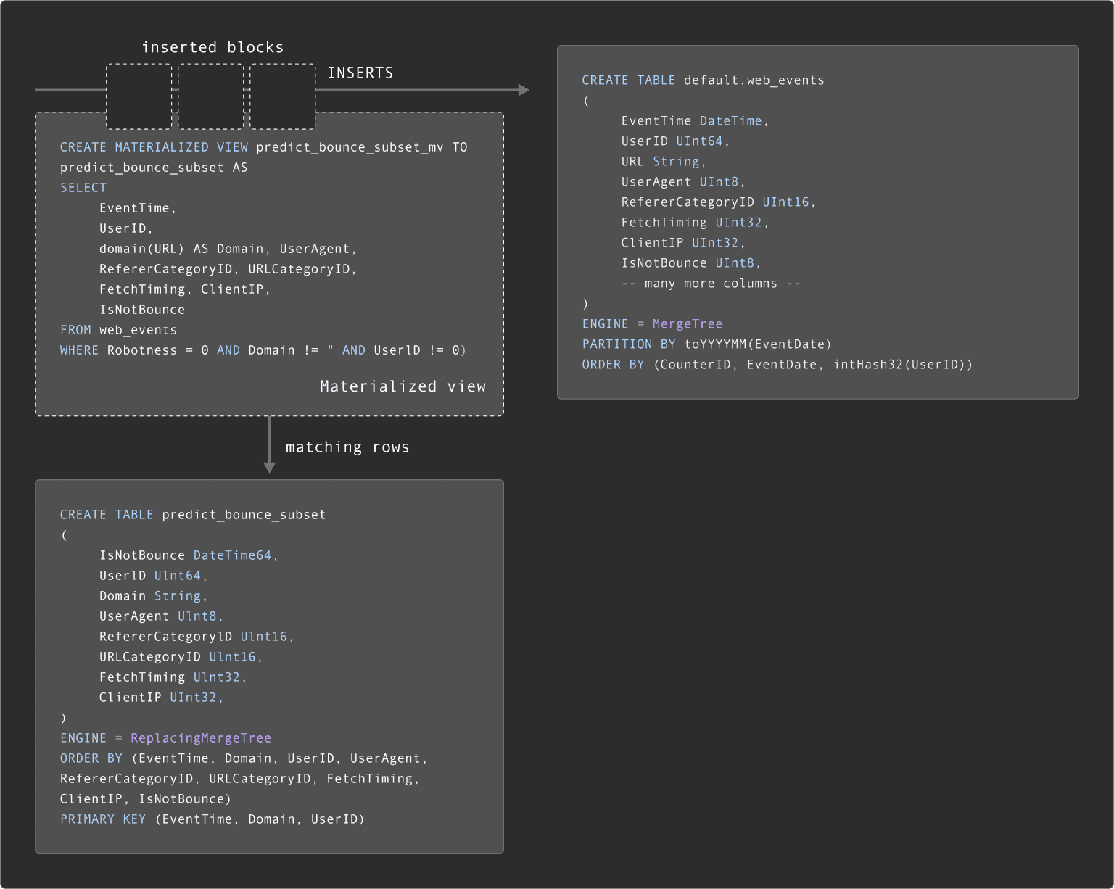1114x889 pixels.
Task: Click the purple MergeTree engine name in web_events
Action: [x=688, y=324]
